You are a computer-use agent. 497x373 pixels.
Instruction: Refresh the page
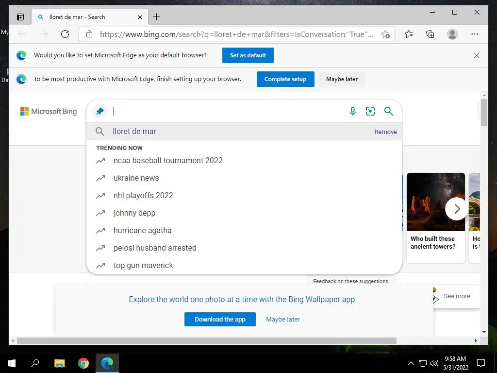[65, 34]
